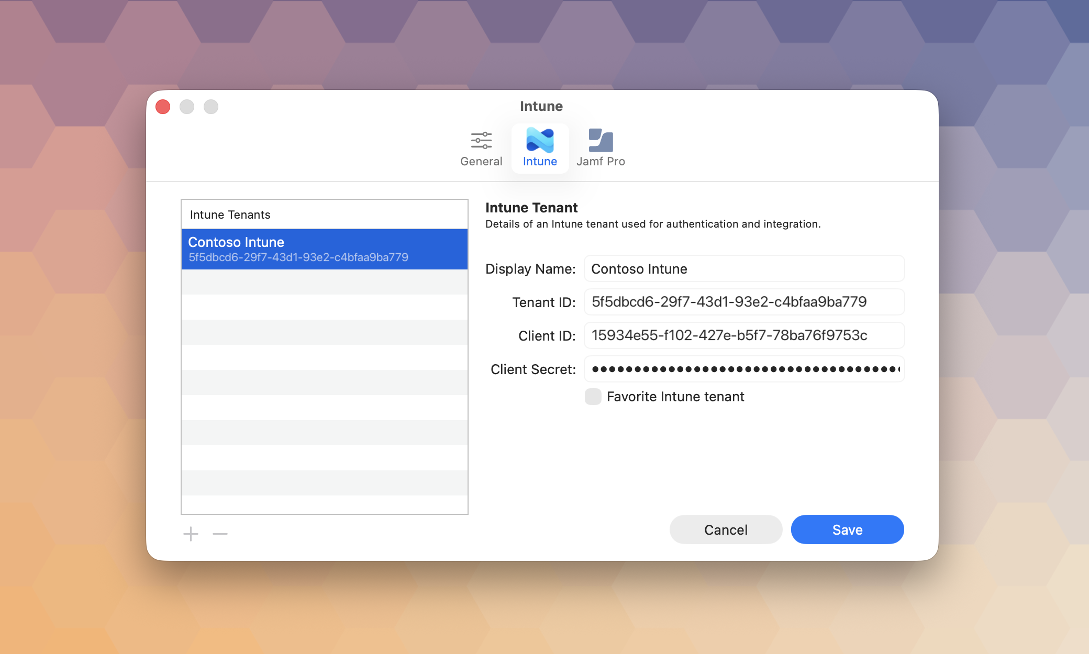Click the Display Name field
The width and height of the screenshot is (1089, 654).
[x=744, y=268]
